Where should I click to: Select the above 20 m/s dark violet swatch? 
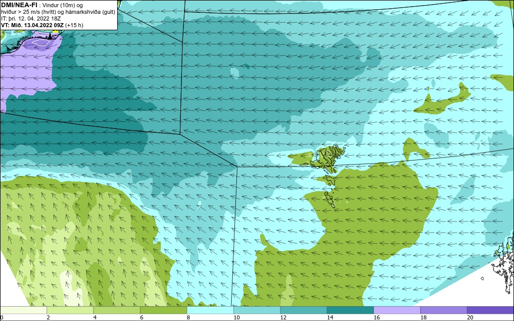pyautogui.click(x=490, y=310)
